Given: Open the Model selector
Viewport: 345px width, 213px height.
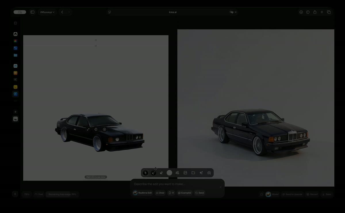Looking at the screenshot, I should click(272, 194).
